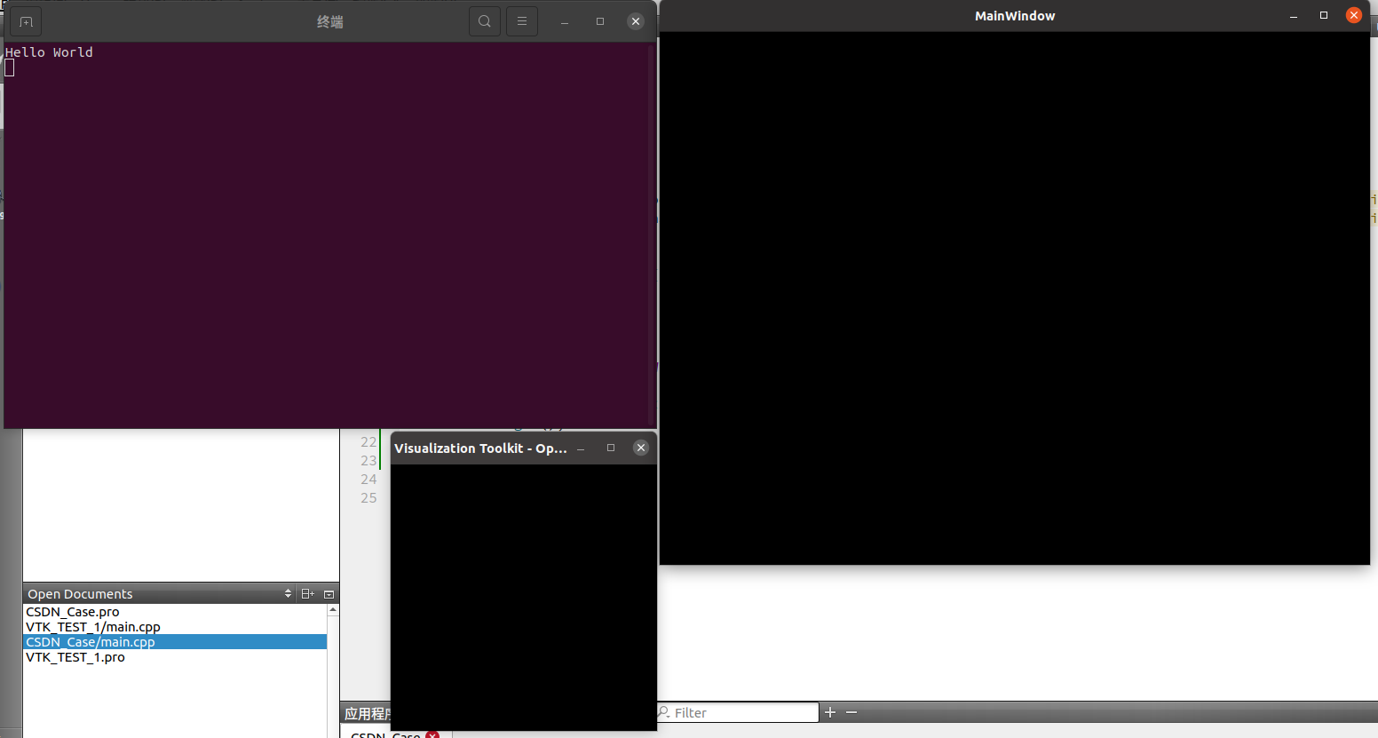
Task: Minimize the MainWindow window
Action: pos(1294,15)
